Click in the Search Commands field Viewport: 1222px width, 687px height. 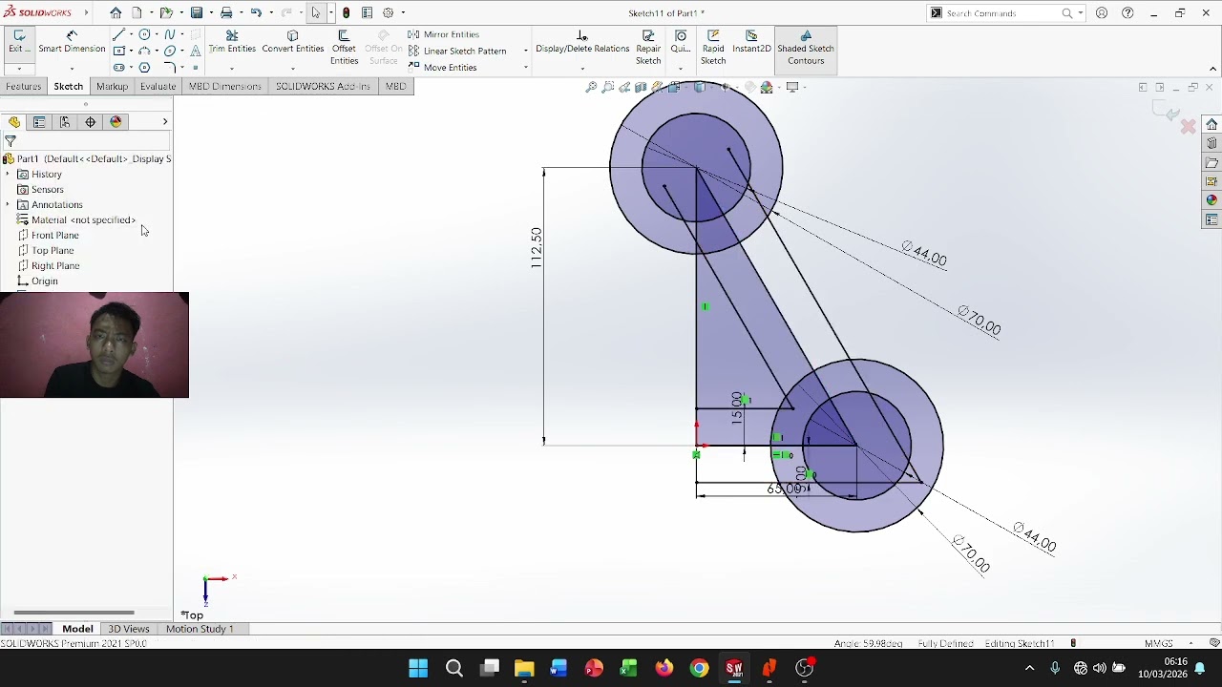point(1002,13)
